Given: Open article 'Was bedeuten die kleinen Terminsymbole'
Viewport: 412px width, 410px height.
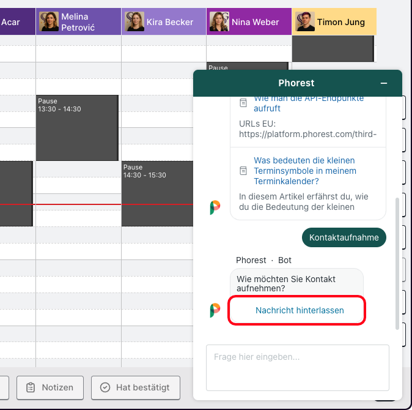Looking at the screenshot, I should point(304,171).
